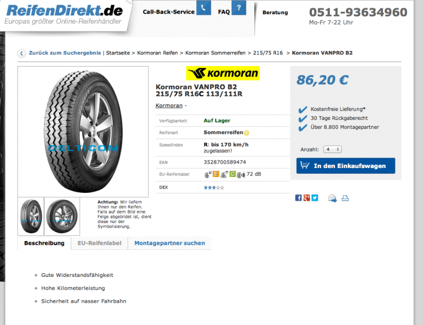The width and height of the screenshot is (423, 325).
Task: Select second tire front-view thumbnail
Action: coord(62,216)
